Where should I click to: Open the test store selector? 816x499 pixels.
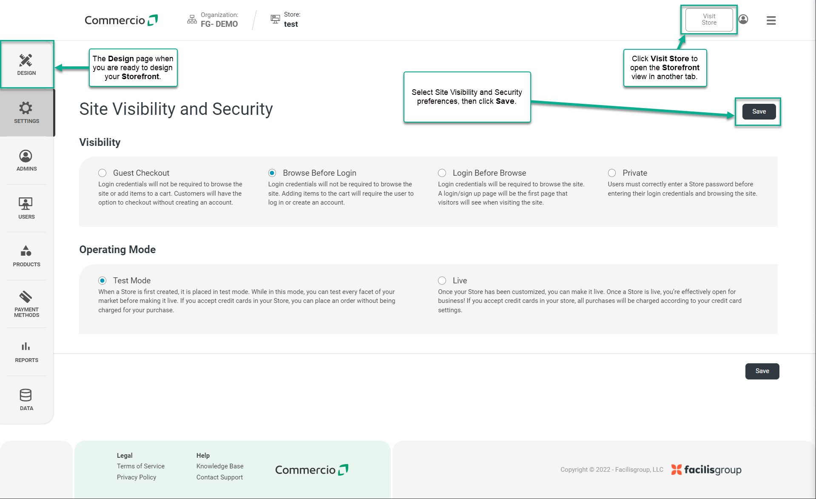(290, 24)
